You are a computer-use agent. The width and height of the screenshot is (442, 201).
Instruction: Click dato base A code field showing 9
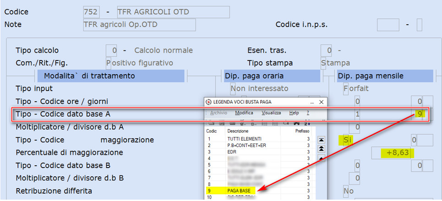(417, 114)
